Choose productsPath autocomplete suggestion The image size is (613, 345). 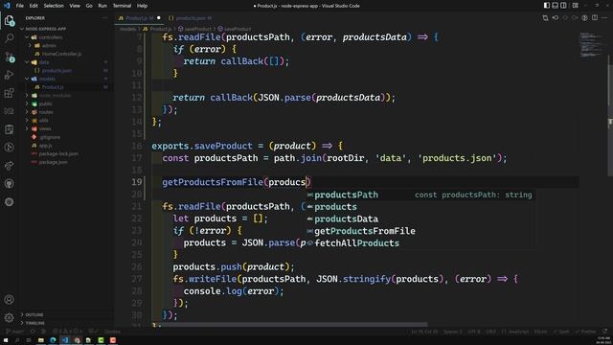pyautogui.click(x=420, y=195)
